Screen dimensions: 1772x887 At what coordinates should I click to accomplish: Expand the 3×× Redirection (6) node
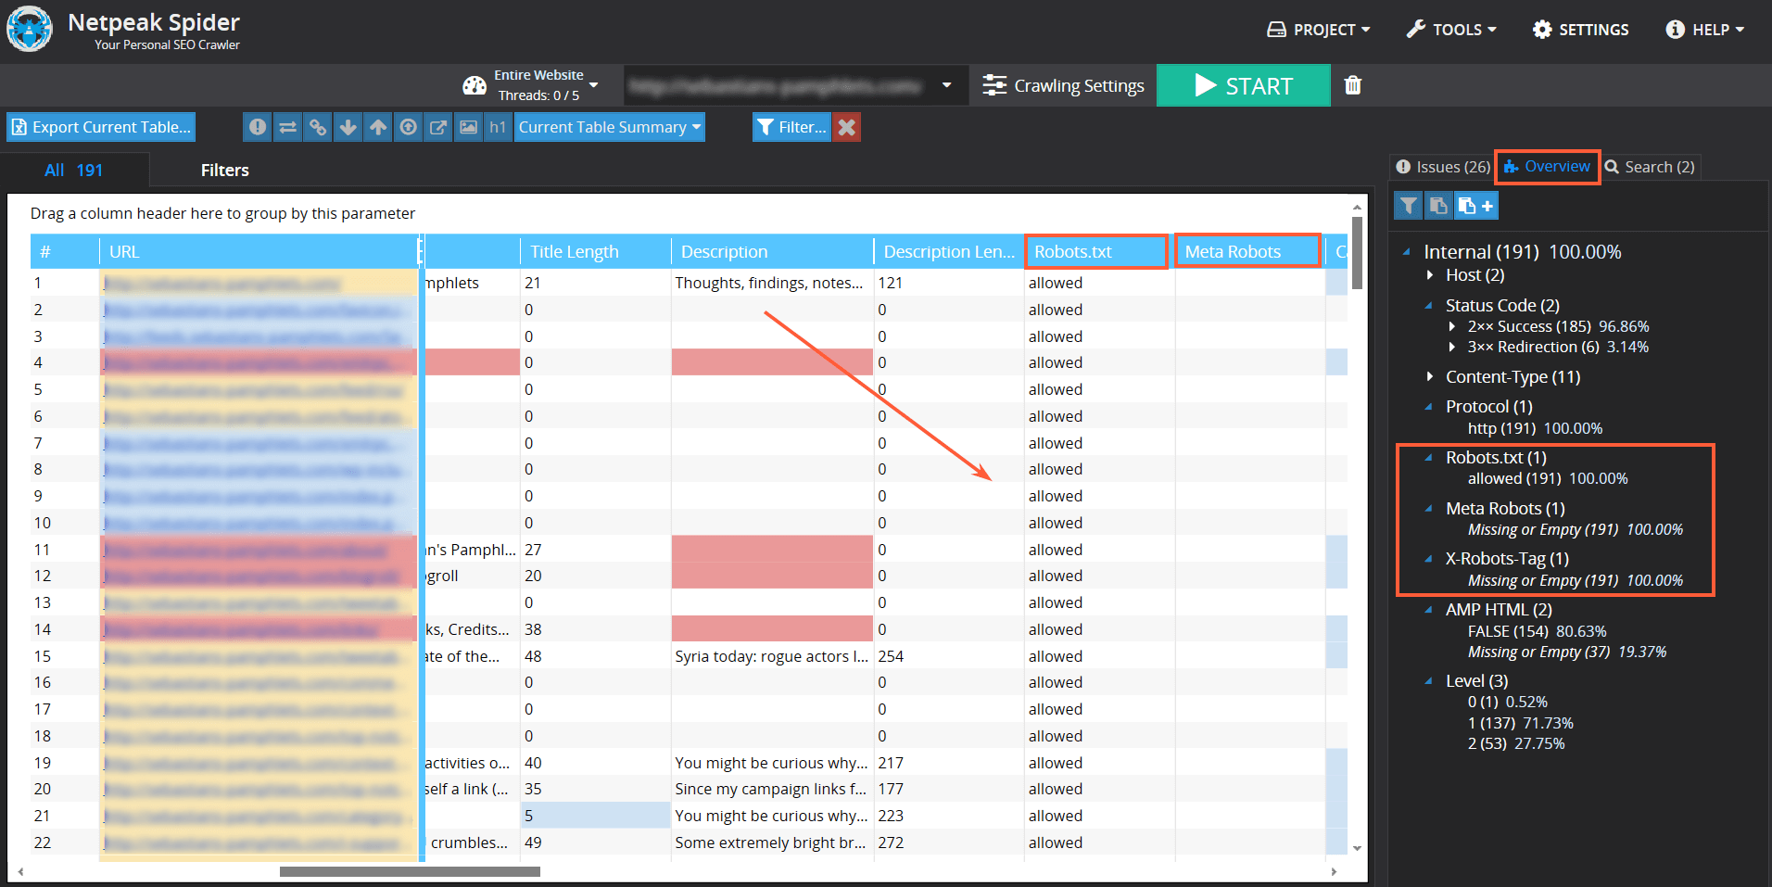(x=1452, y=347)
